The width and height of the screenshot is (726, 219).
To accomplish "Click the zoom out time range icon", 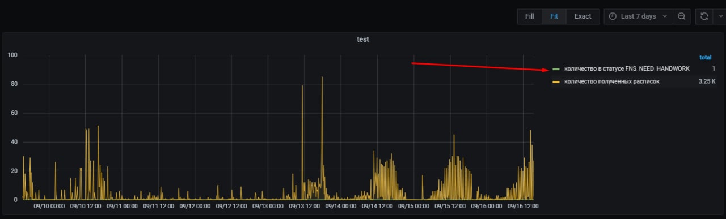I will click(682, 16).
